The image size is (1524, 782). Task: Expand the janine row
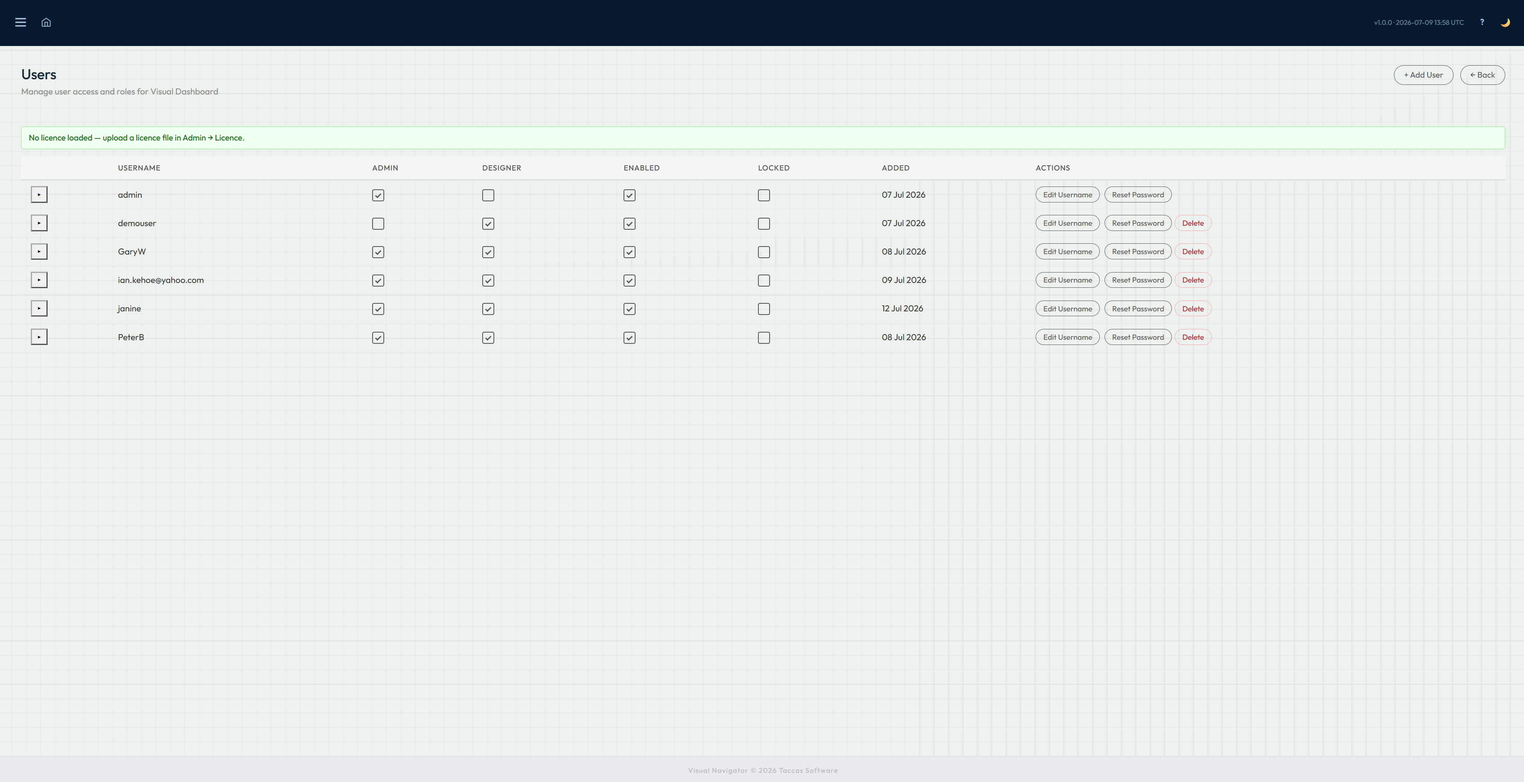tap(39, 308)
